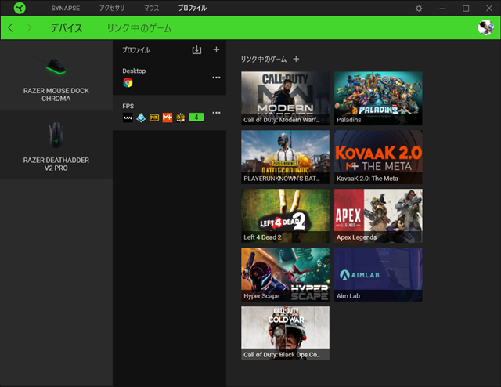
Task: Click the プロファイル panel heading
Action: click(136, 50)
